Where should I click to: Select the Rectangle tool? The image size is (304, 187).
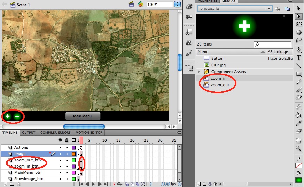[298, 74]
